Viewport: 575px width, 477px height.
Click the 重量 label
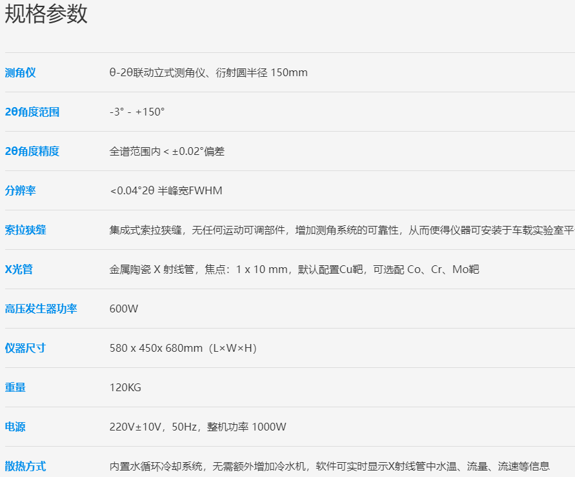(15, 387)
